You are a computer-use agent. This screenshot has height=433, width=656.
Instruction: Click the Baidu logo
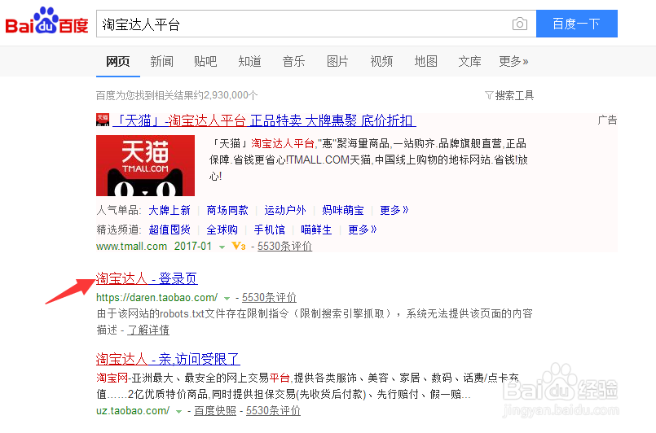click(x=46, y=21)
